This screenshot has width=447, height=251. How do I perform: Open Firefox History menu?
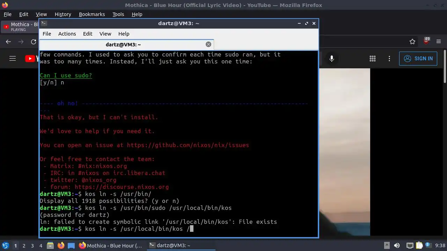coord(63,14)
